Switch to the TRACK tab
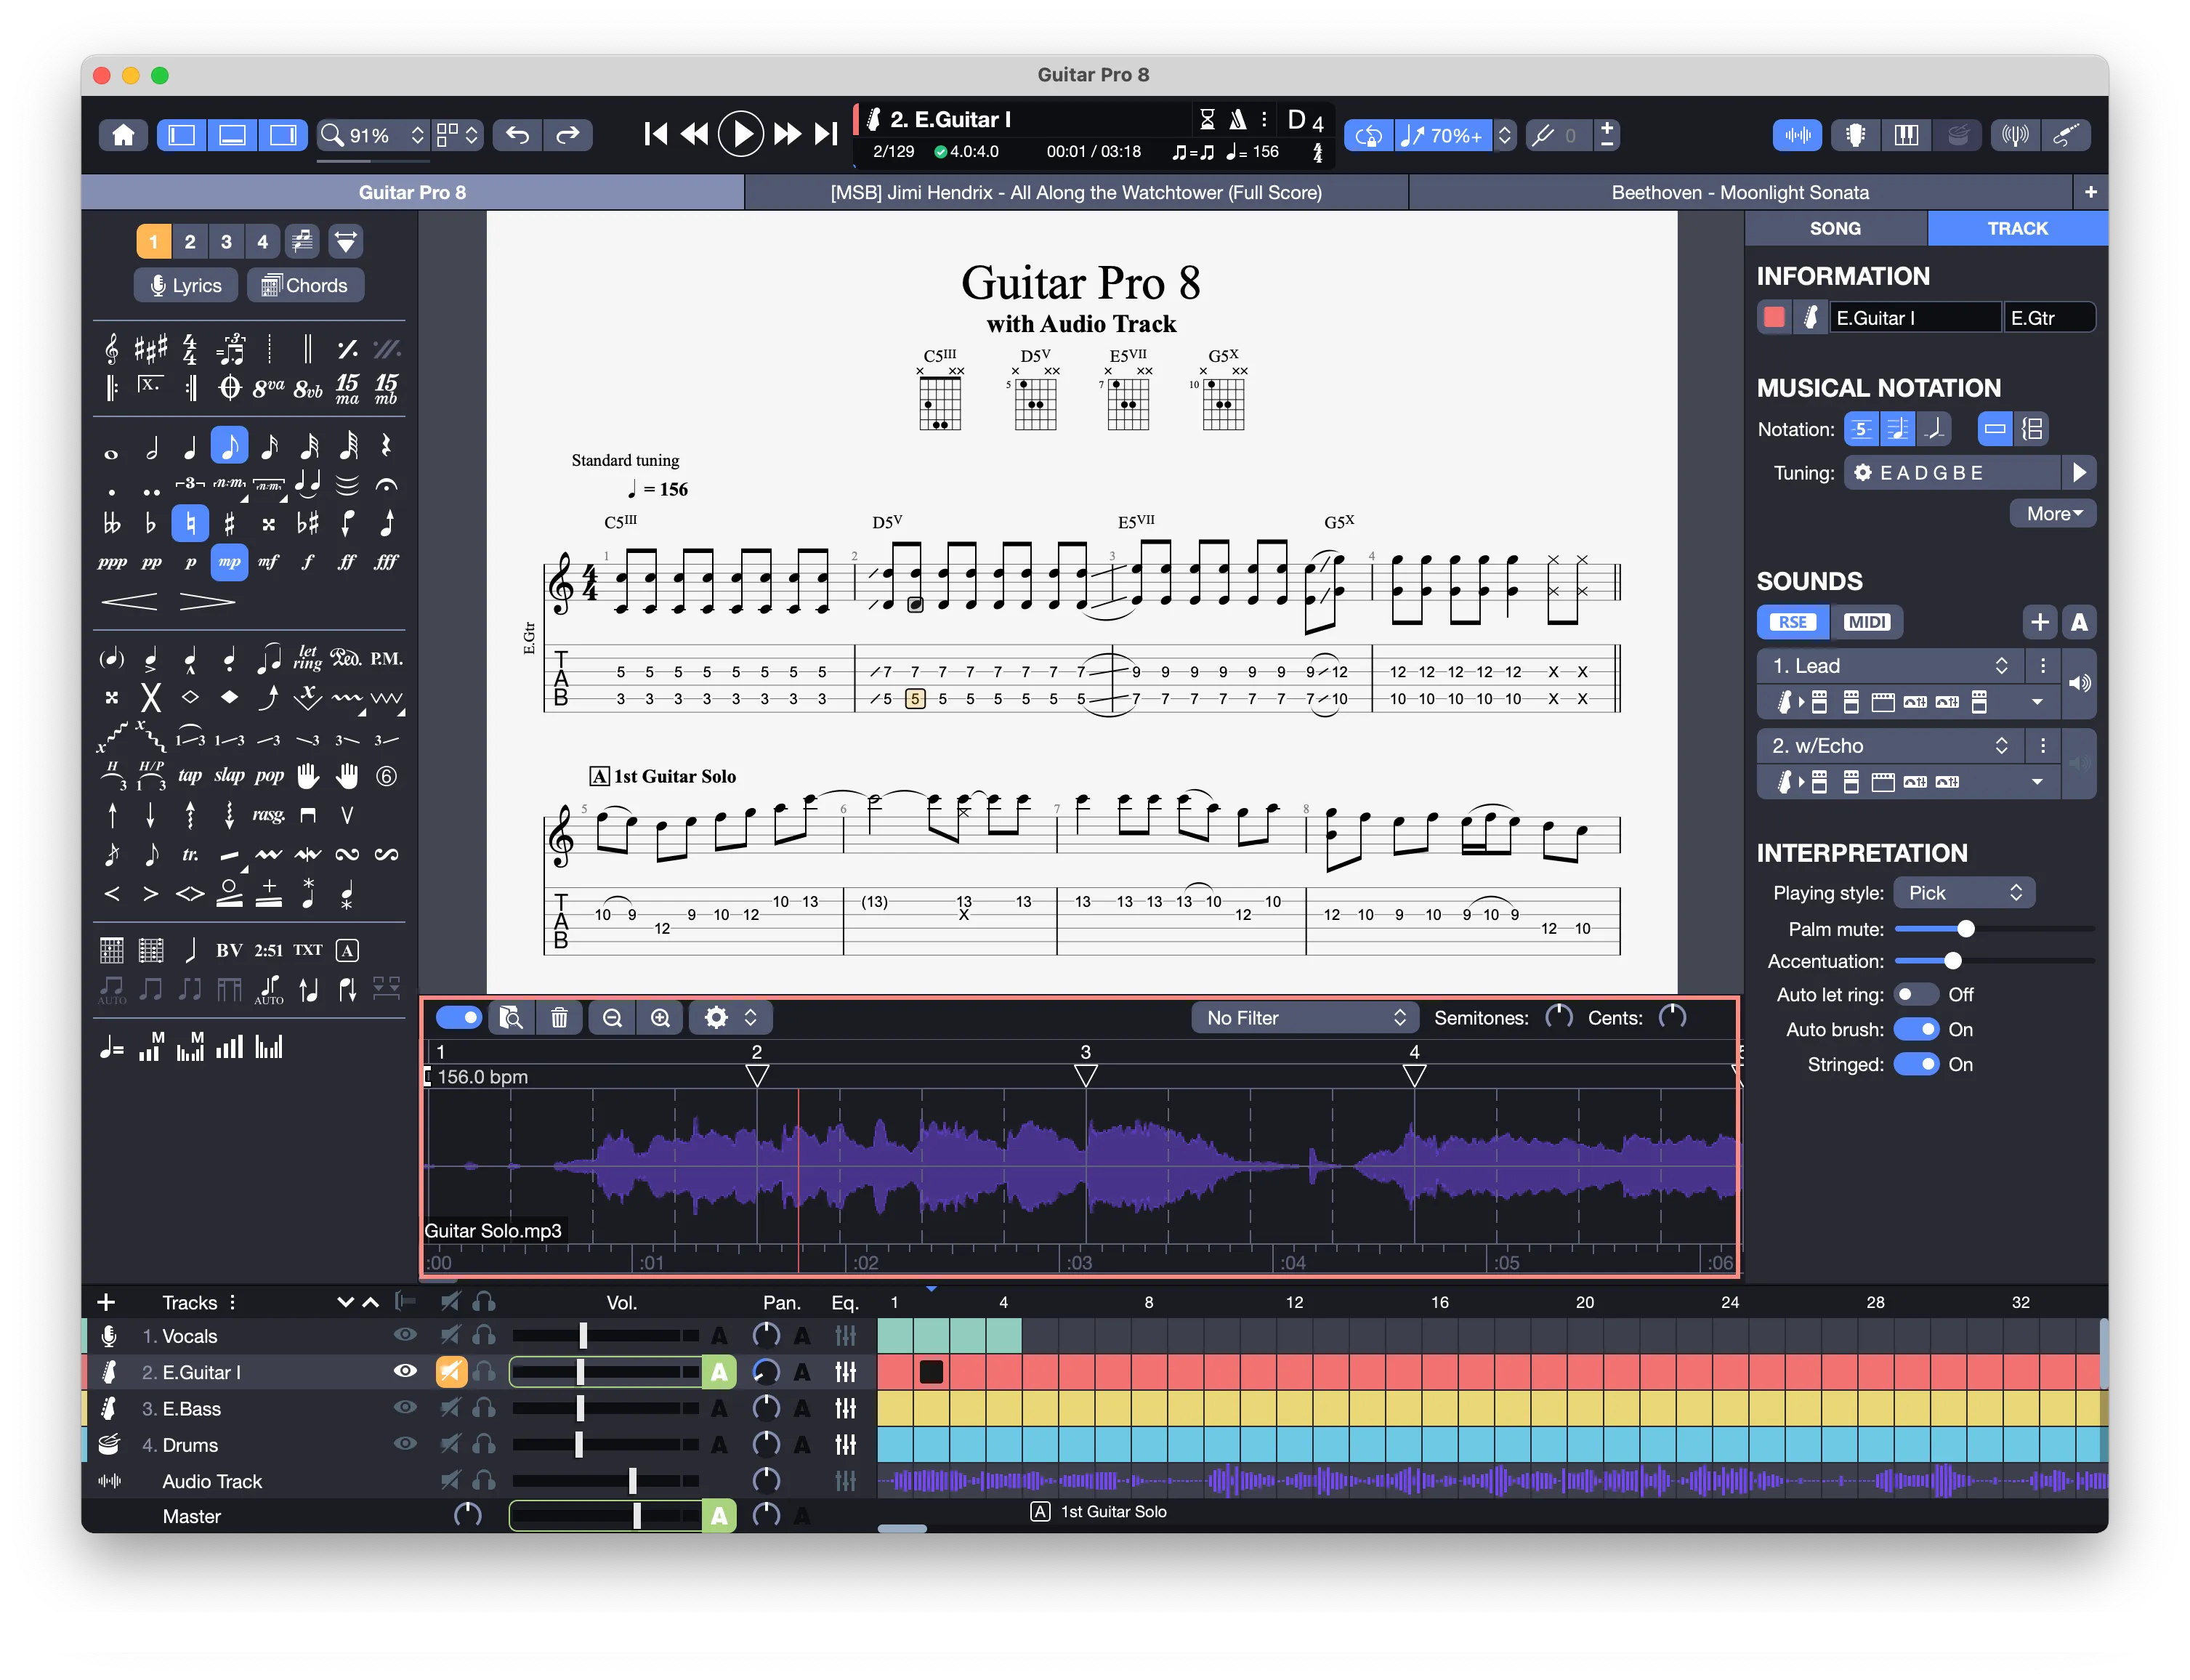Image resolution: width=2190 pixels, height=1680 pixels. click(x=2017, y=228)
